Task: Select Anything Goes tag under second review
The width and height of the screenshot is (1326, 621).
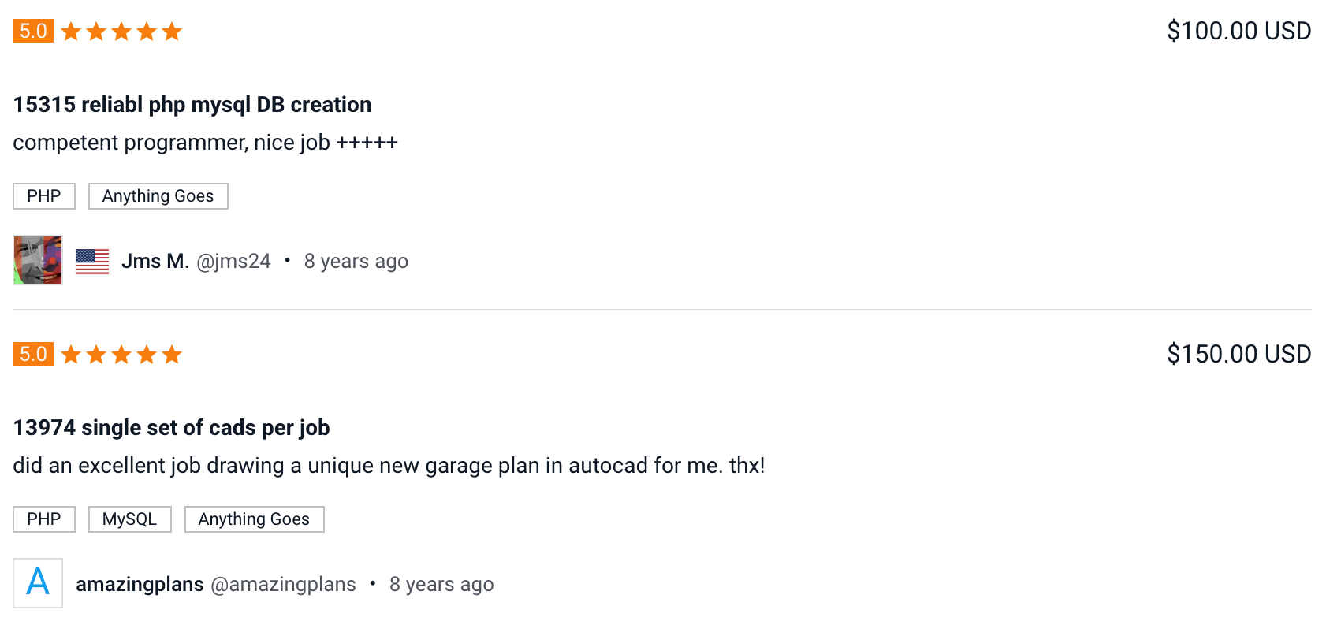Action: (255, 519)
